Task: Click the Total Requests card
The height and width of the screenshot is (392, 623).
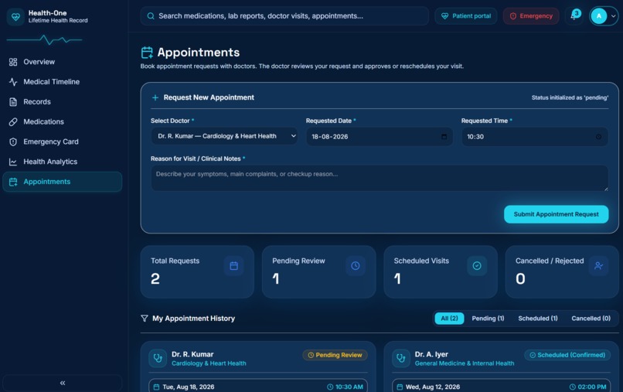Action: click(197, 272)
